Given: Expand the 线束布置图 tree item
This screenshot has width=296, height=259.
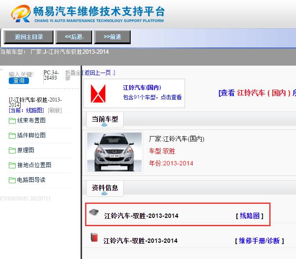Looking at the screenshot, I should pos(31,120).
